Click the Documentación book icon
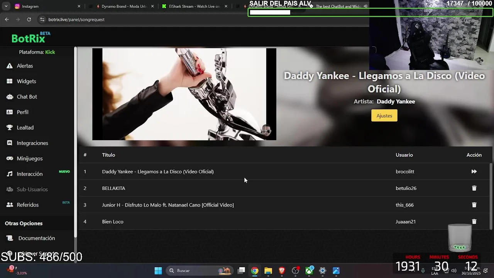Viewport: 494px width, 278px height. (10, 238)
